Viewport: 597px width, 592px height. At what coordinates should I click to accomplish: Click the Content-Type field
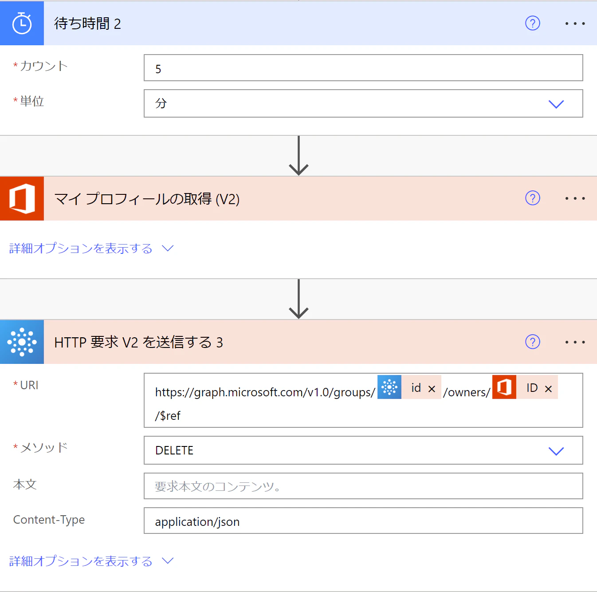(363, 521)
